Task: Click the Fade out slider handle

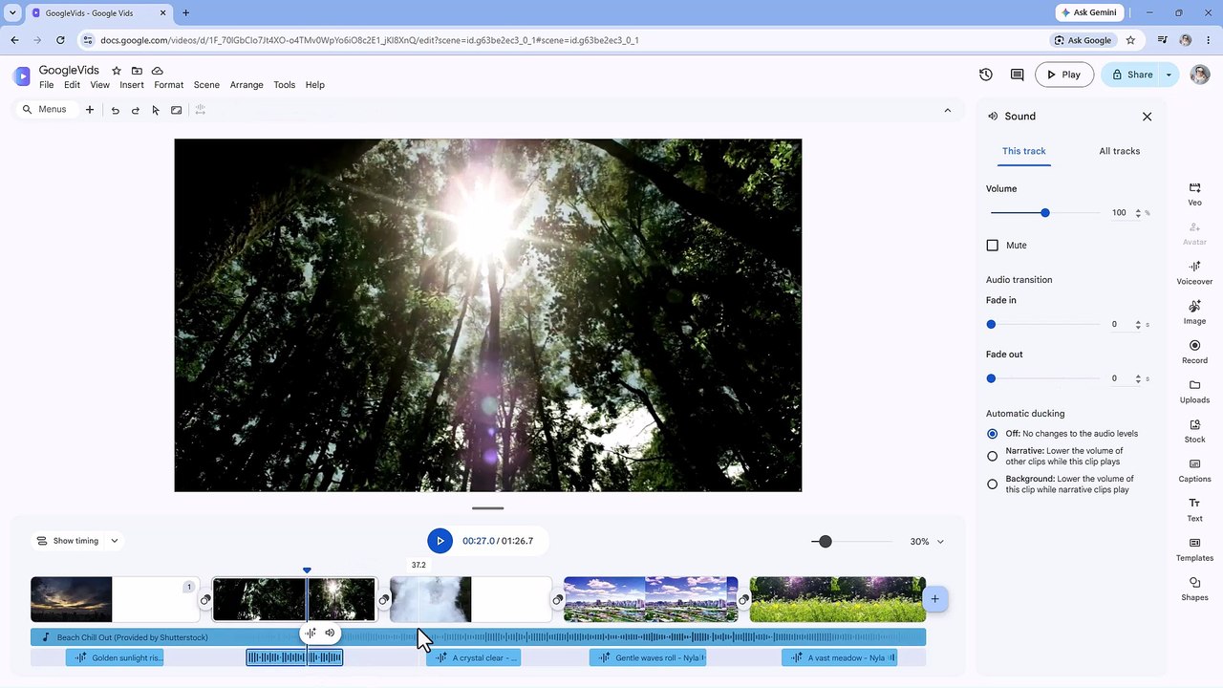Action: tap(991, 378)
